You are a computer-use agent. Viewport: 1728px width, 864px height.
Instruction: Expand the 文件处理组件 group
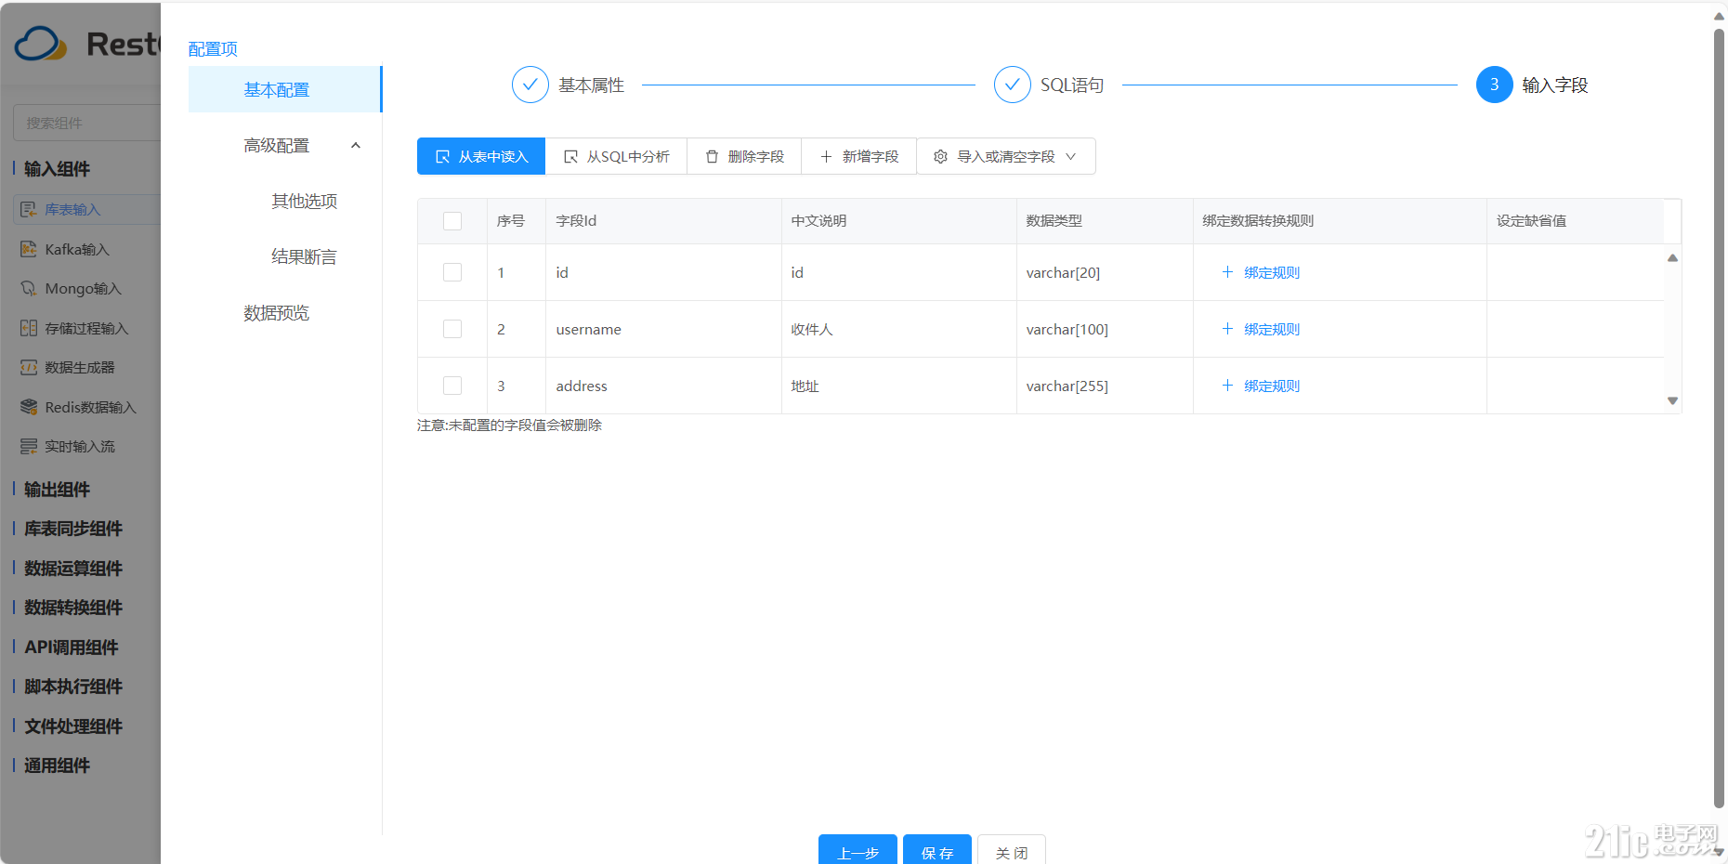pyautogui.click(x=72, y=727)
